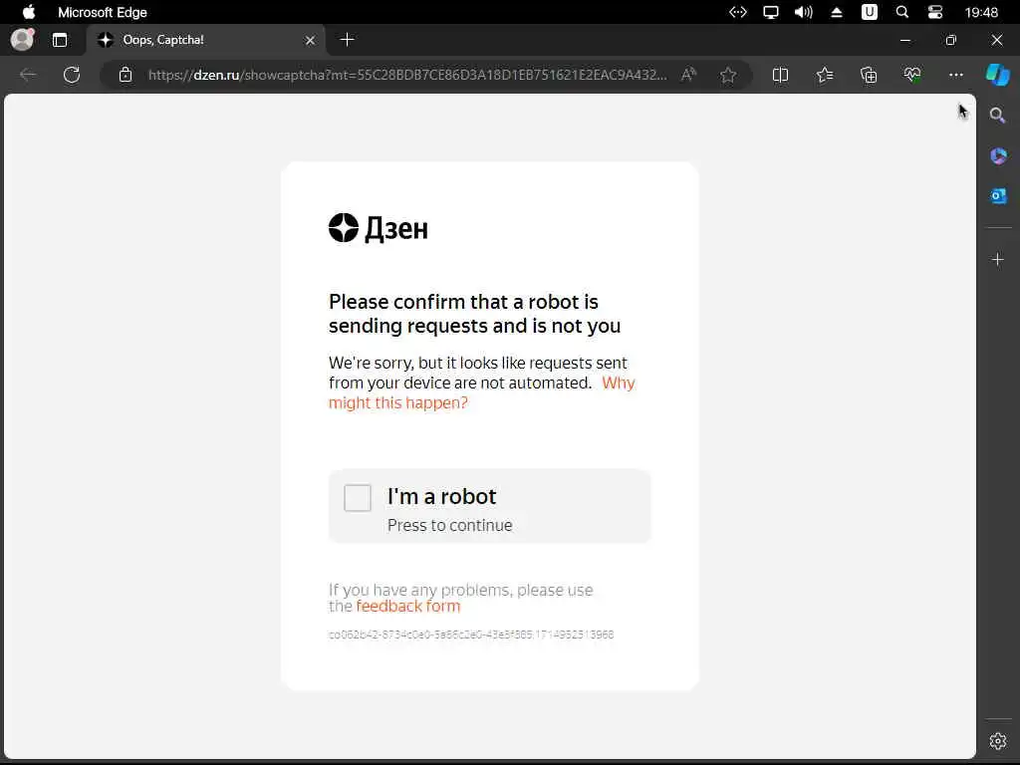Open the browser profile avatar
Image resolution: width=1020 pixels, height=765 pixels.
click(x=23, y=40)
